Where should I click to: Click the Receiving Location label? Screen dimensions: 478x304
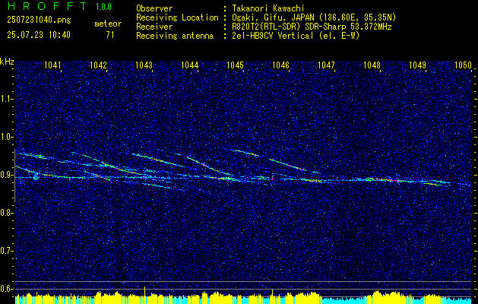pos(177,17)
